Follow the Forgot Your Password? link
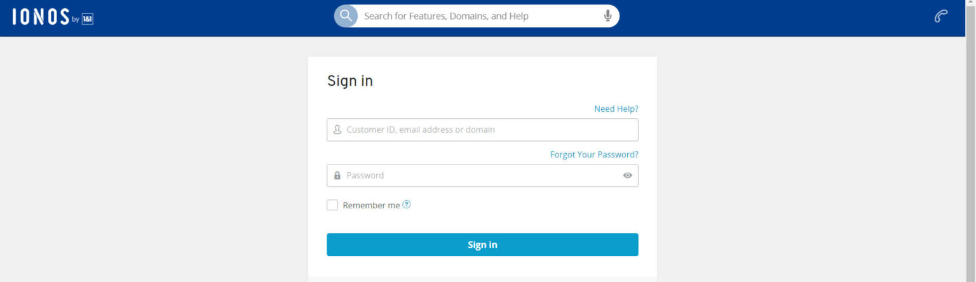The image size is (976, 282). click(x=593, y=154)
